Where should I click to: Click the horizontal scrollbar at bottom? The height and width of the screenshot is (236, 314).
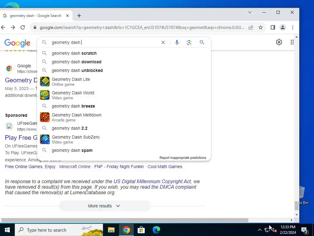pos(125,220)
